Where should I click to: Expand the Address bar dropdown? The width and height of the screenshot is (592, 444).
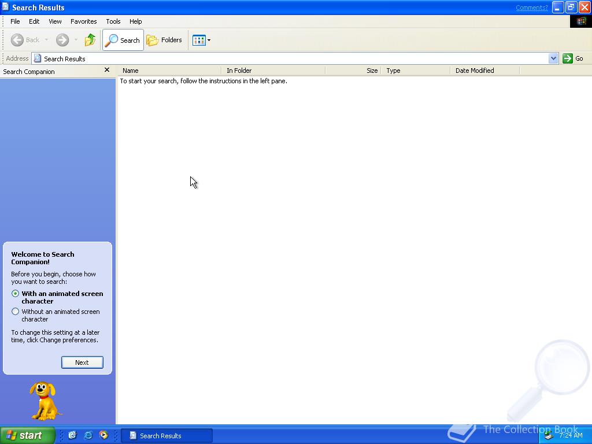[x=553, y=58]
